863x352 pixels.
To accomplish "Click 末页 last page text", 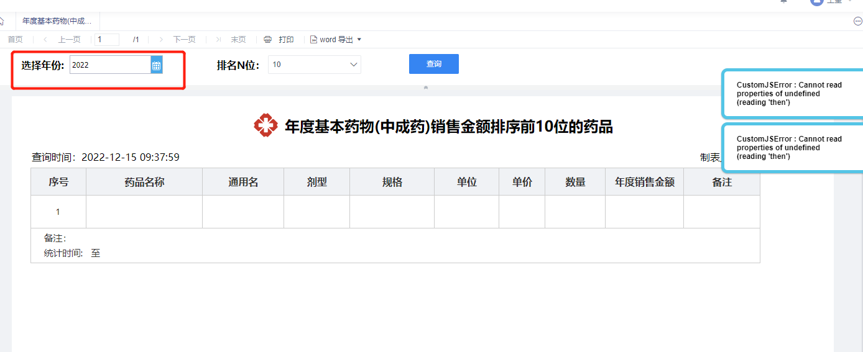I will [238, 40].
